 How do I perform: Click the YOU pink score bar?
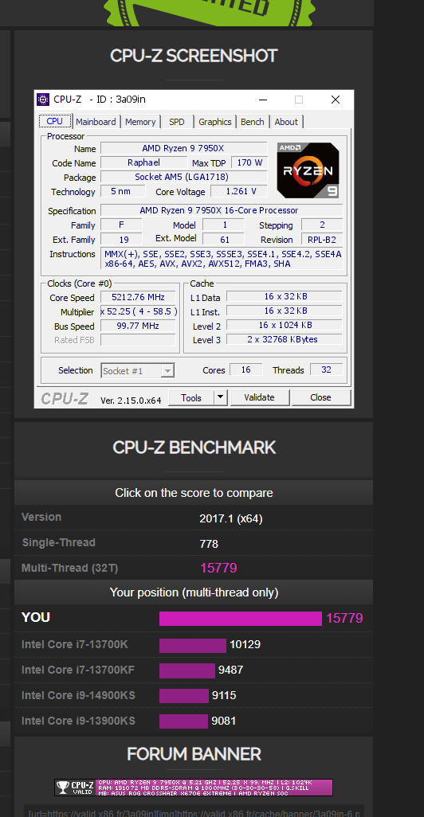pyautogui.click(x=241, y=619)
